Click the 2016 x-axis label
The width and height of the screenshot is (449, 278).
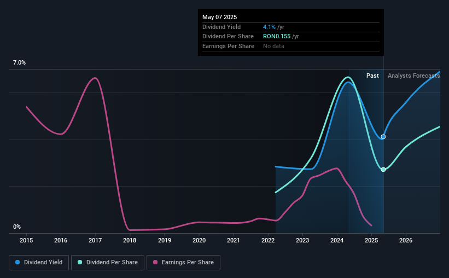(x=61, y=240)
